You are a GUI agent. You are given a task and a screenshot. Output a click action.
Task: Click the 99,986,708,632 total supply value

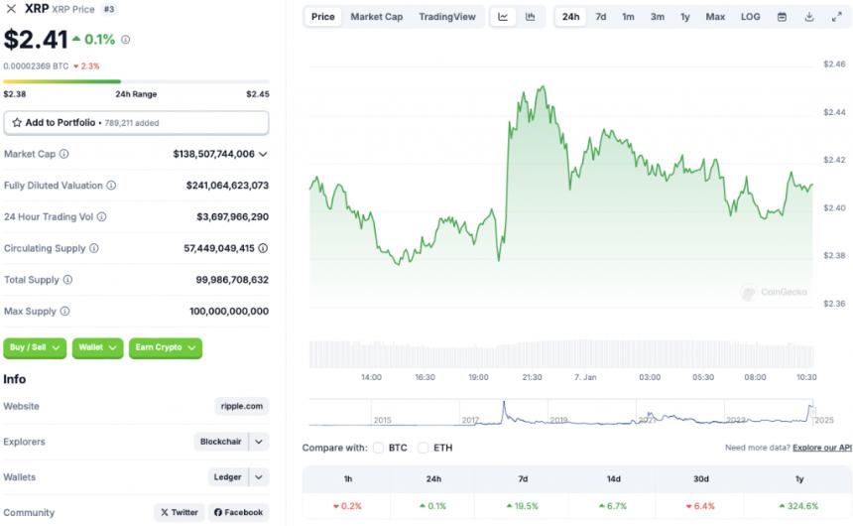click(232, 279)
